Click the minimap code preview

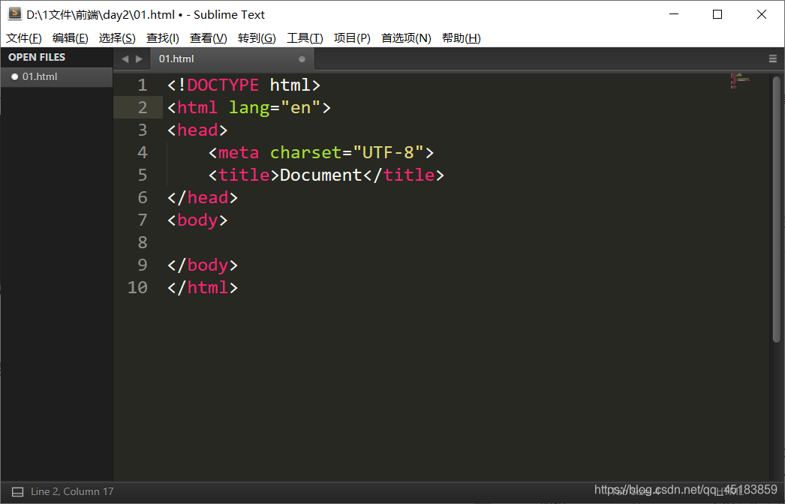click(x=740, y=81)
